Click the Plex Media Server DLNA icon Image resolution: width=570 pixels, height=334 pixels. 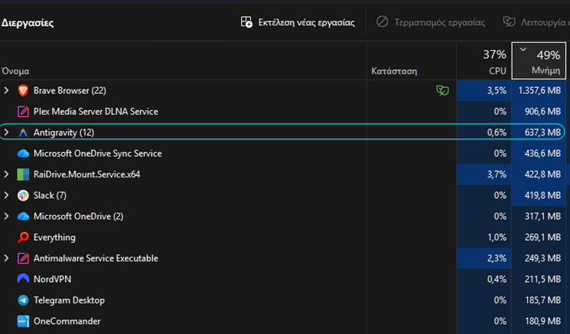(x=23, y=112)
